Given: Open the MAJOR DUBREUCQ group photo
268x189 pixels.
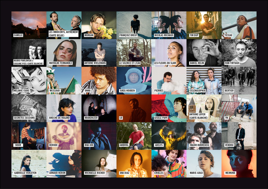Looking at the screenshot, I should coord(204,136).
